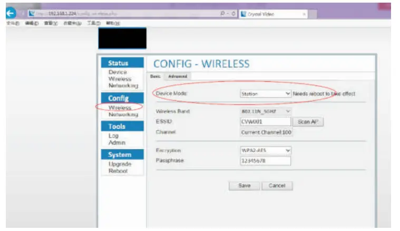This screenshot has height=231, width=400.
Task: Click the address bar search magnifier icon
Action: tap(223, 13)
